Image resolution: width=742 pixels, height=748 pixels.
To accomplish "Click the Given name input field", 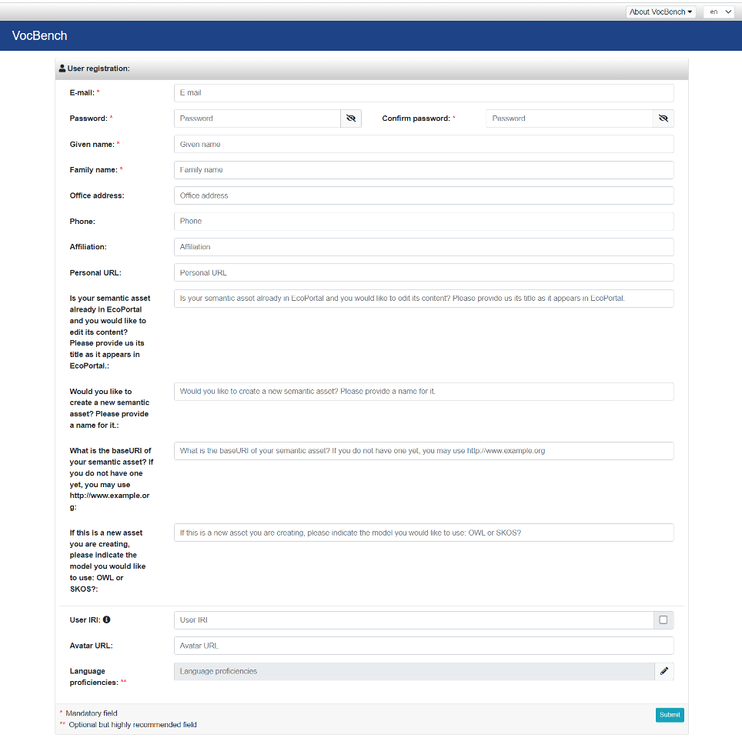I will click(x=423, y=144).
